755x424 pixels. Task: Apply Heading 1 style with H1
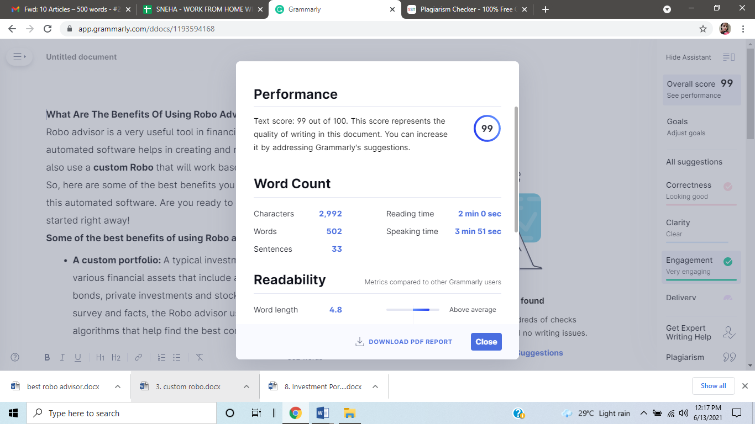100,357
